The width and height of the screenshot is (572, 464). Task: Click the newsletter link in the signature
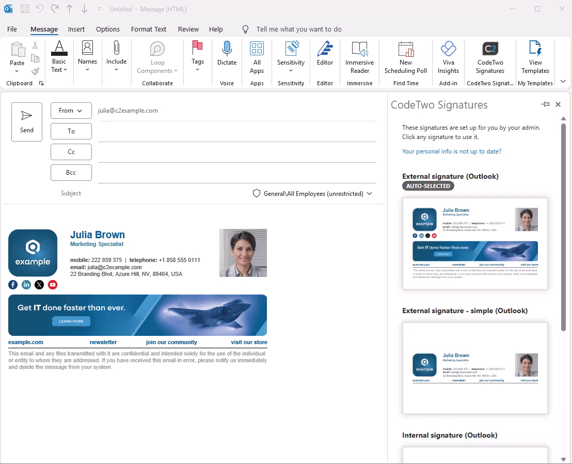(x=103, y=342)
